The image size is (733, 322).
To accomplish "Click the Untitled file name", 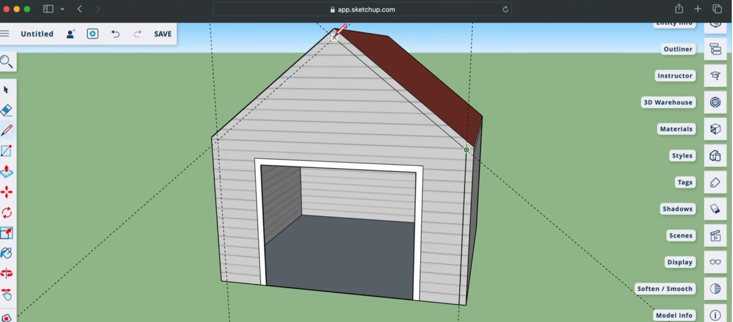I will click(37, 34).
